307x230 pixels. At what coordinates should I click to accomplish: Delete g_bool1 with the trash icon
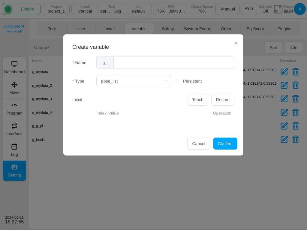296,139
